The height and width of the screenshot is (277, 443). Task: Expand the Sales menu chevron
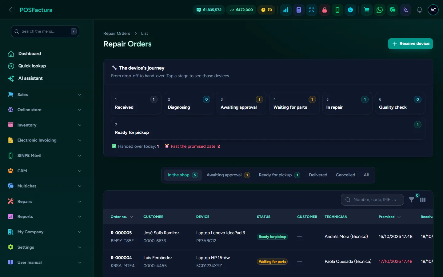[80, 94]
